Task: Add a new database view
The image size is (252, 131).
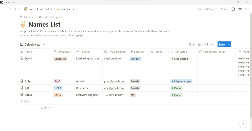Action: (44, 45)
